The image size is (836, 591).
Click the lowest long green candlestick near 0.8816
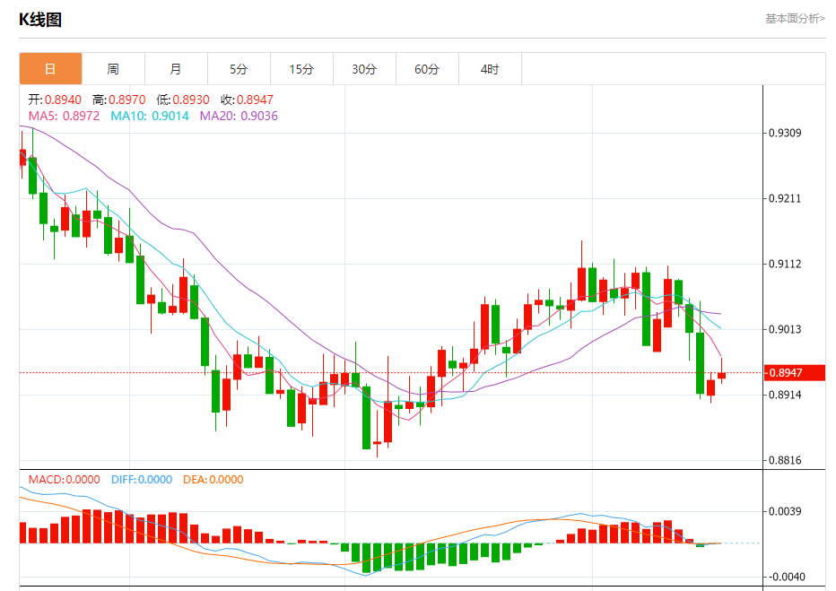point(366,418)
